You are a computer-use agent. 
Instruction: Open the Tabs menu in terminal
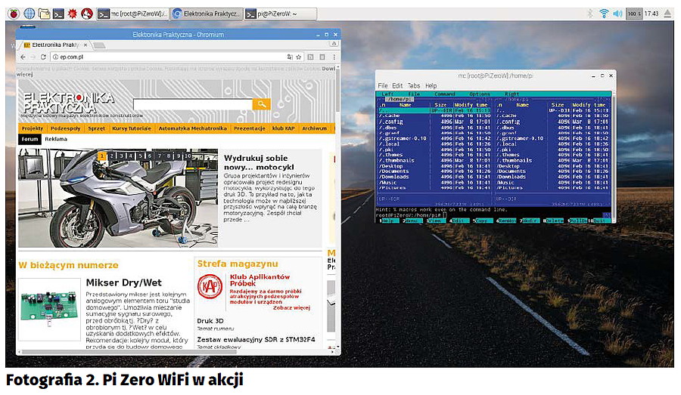coord(414,86)
